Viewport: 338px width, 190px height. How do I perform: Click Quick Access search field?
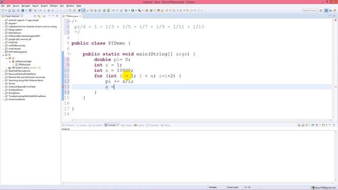[x=309, y=11]
